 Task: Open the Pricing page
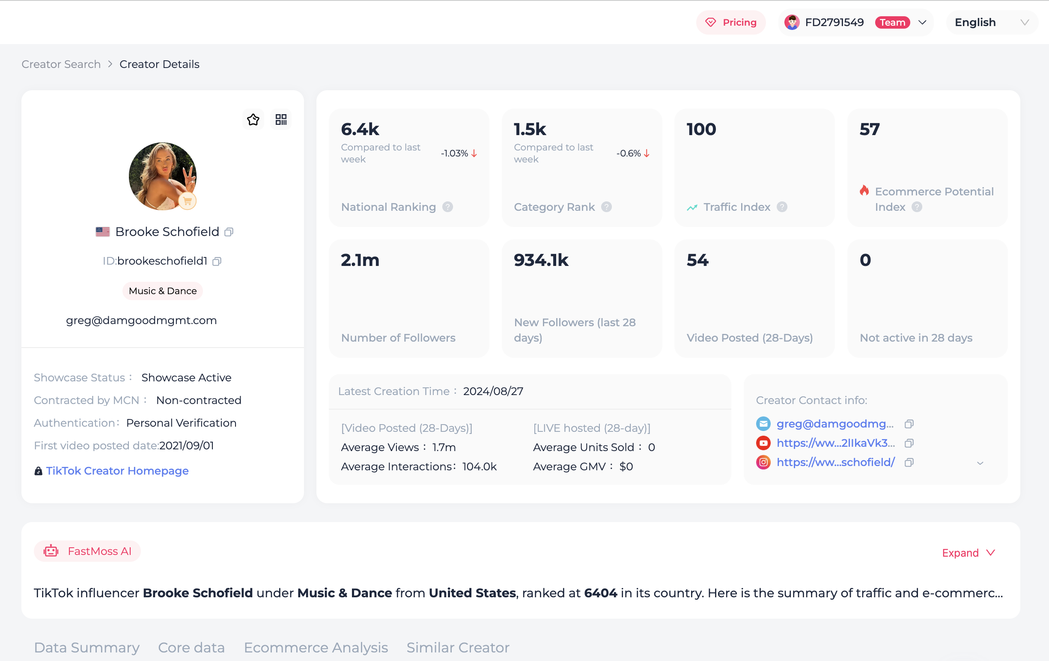731,23
